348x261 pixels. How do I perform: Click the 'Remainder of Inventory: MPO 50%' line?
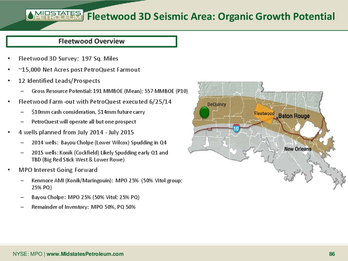click(84, 207)
